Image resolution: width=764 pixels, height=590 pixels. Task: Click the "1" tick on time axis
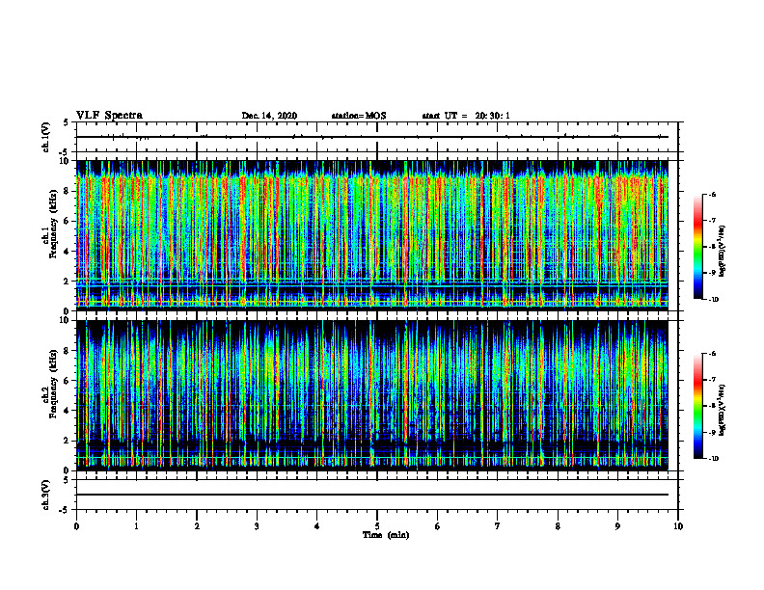[x=136, y=526]
